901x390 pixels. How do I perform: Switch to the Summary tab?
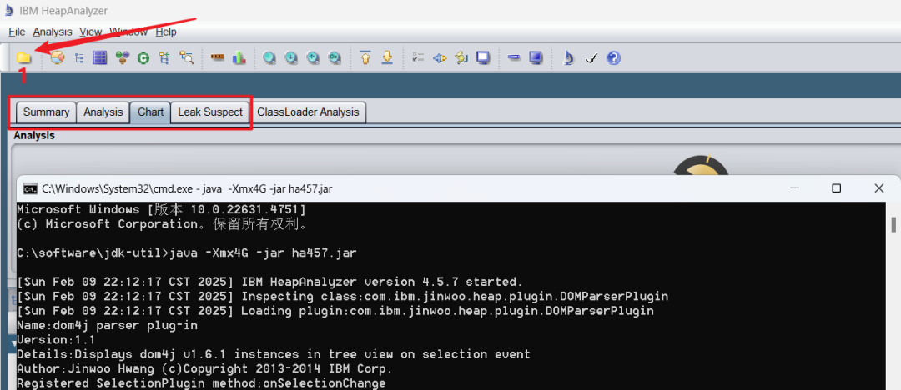point(46,112)
